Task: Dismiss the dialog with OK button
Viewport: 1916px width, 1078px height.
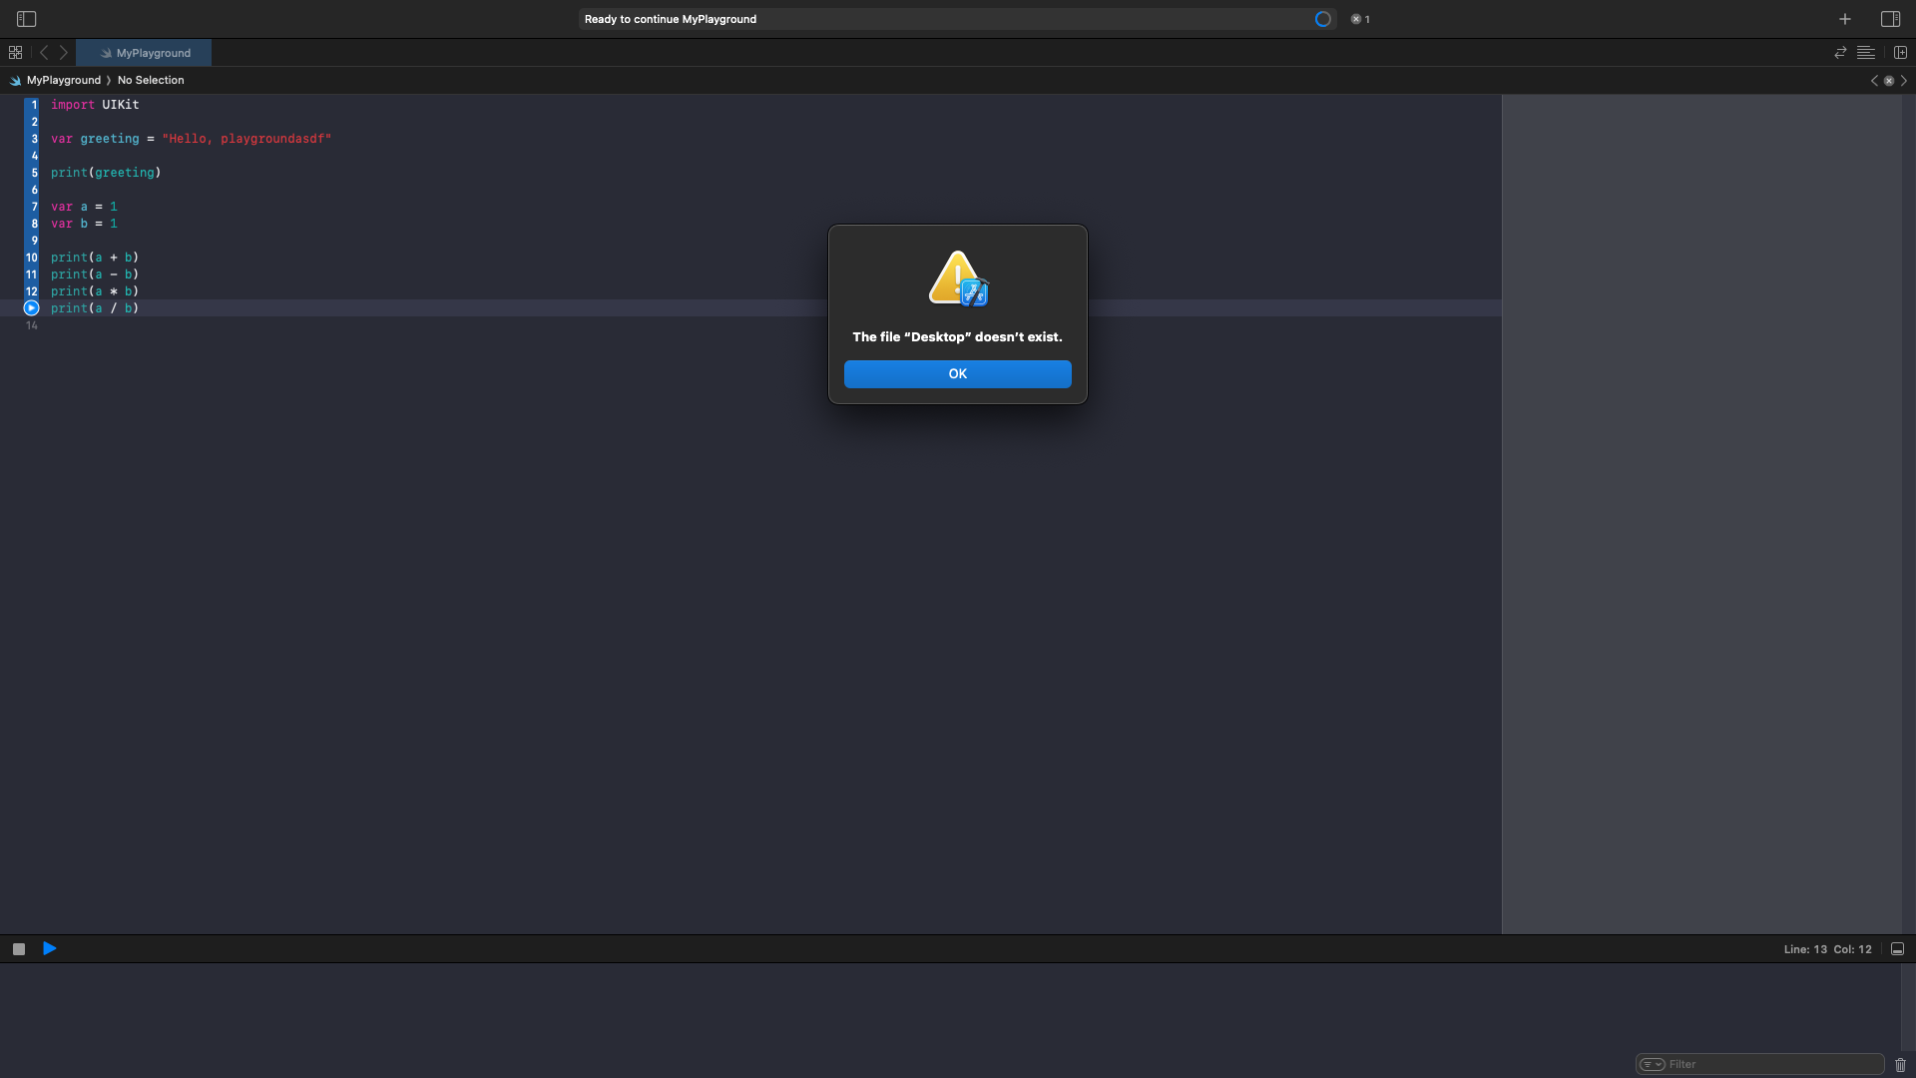Action: (x=957, y=374)
